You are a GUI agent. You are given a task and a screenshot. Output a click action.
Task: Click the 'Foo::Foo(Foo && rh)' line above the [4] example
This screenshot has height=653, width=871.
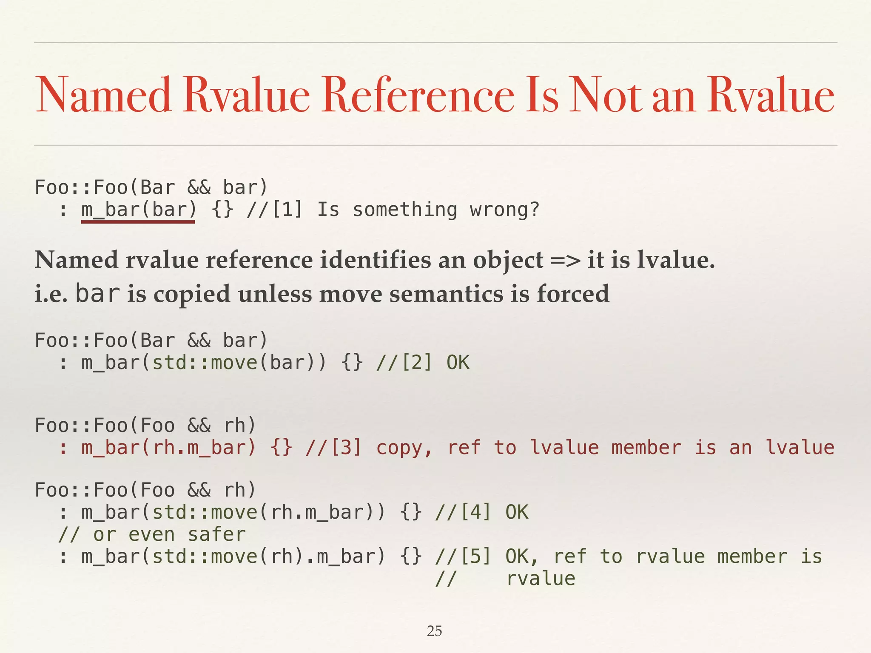[145, 490]
